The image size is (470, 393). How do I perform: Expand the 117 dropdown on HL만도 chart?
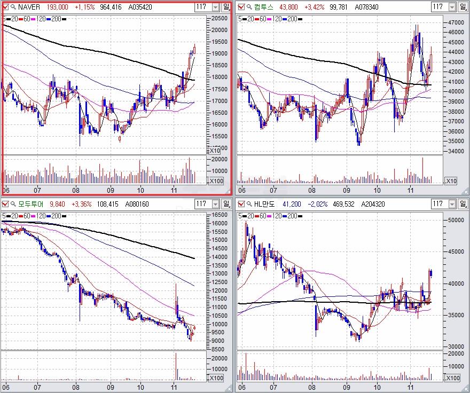coord(451,204)
